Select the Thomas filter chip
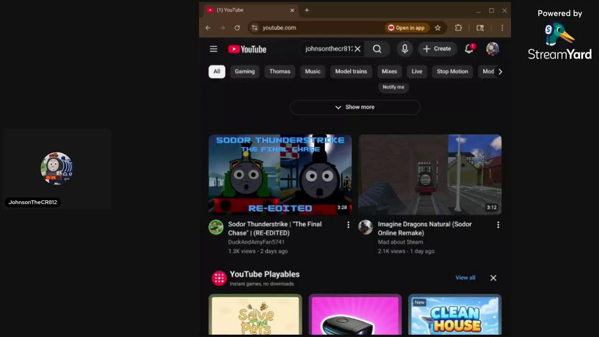Viewport: 599px width, 337px height. (x=280, y=72)
